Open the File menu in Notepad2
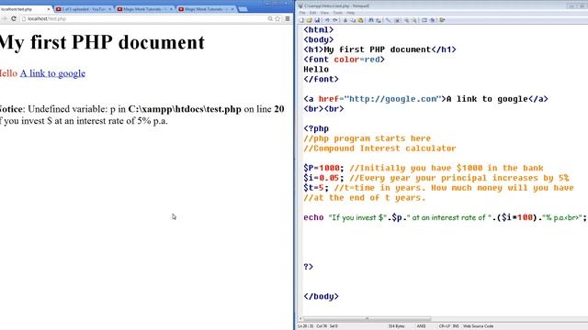The width and height of the screenshot is (588, 330). (x=302, y=13)
